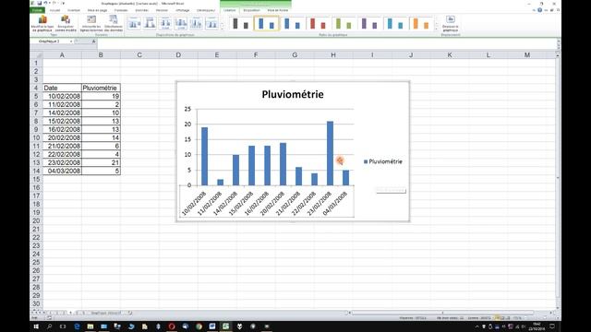Click the horizontal scrollbar of the sheet
The height and width of the screenshot is (332, 591).
pos(443,313)
